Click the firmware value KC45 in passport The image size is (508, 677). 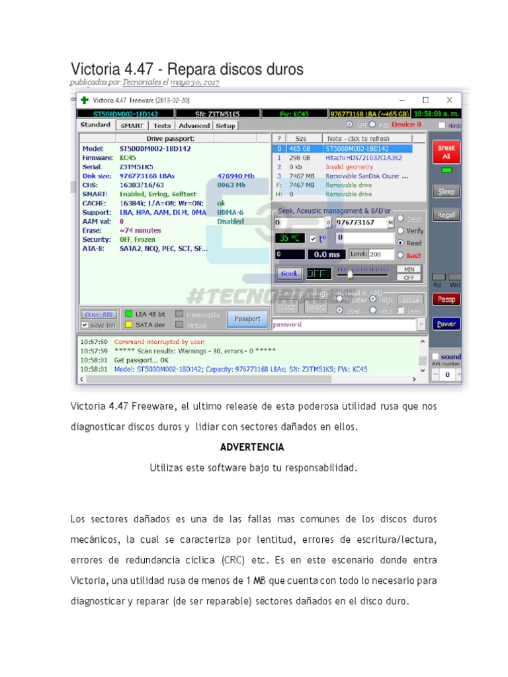point(128,157)
